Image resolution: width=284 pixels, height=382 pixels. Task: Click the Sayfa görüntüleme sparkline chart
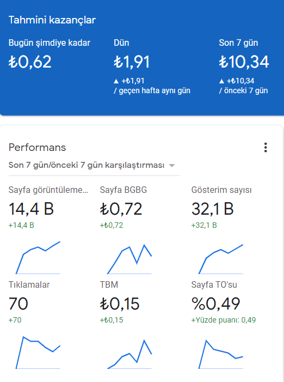point(38,258)
